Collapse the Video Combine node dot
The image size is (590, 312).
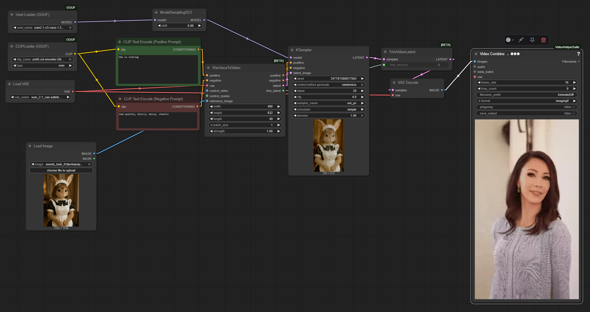[476, 54]
